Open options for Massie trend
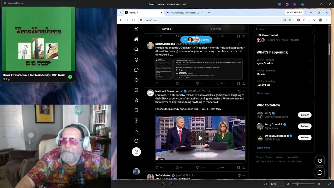This screenshot has height=188, width=334. coord(310,71)
